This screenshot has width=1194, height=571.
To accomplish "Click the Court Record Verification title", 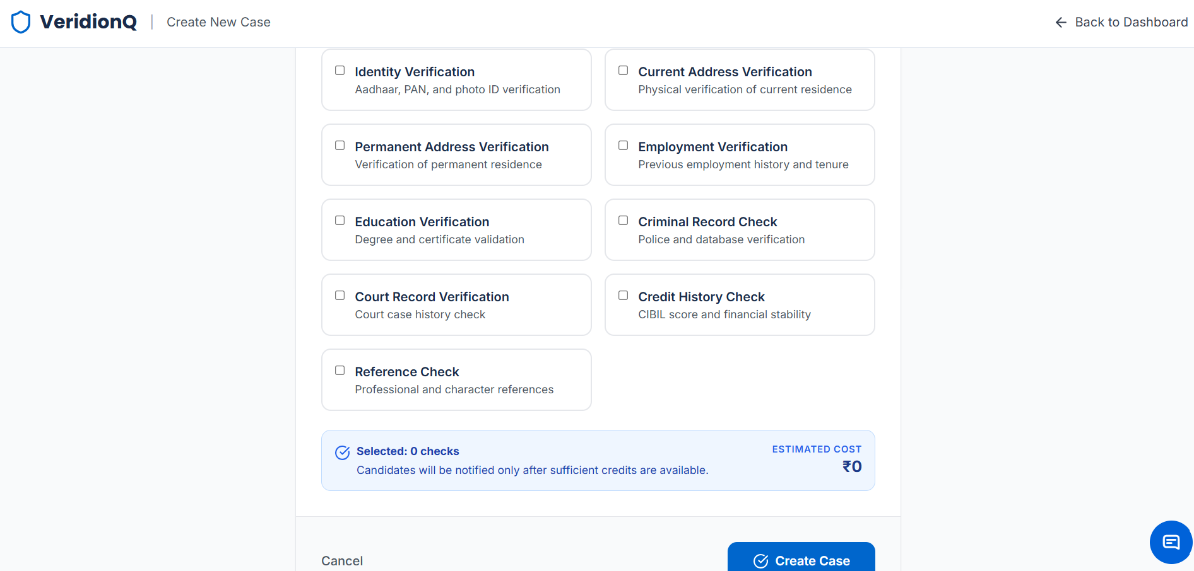I will [x=432, y=297].
